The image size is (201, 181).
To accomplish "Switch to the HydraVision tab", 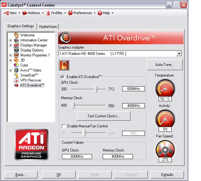I will (x=48, y=27).
